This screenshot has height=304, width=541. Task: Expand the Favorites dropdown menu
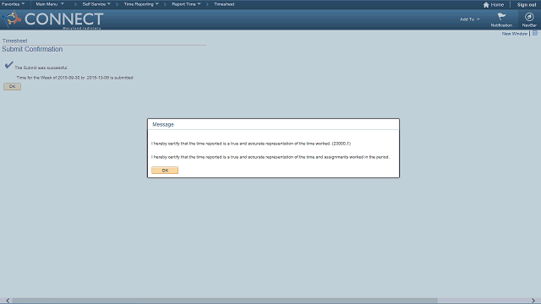click(x=13, y=4)
